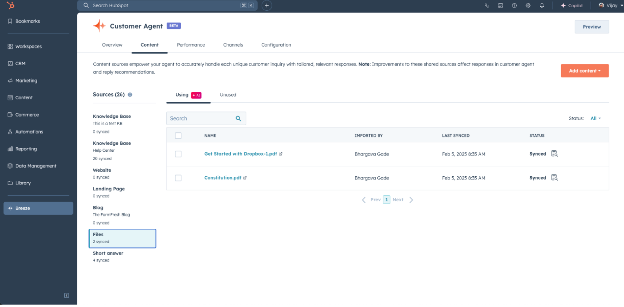This screenshot has width=624, height=307.
Task: Open settings gear icon
Action: (528, 5)
